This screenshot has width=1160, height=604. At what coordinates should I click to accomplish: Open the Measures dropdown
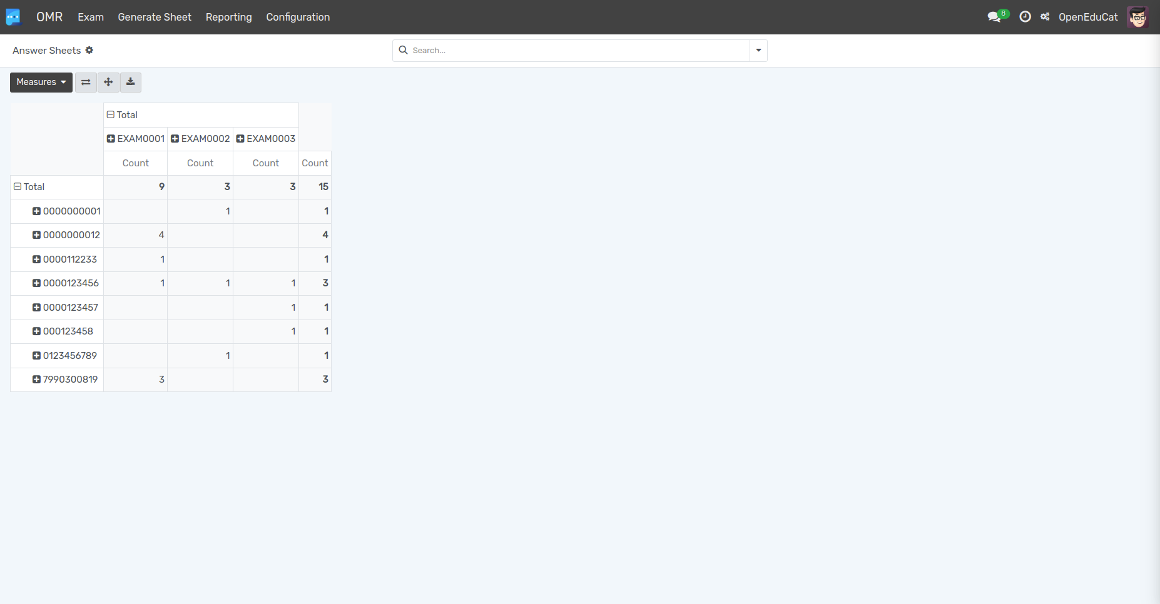(x=41, y=82)
